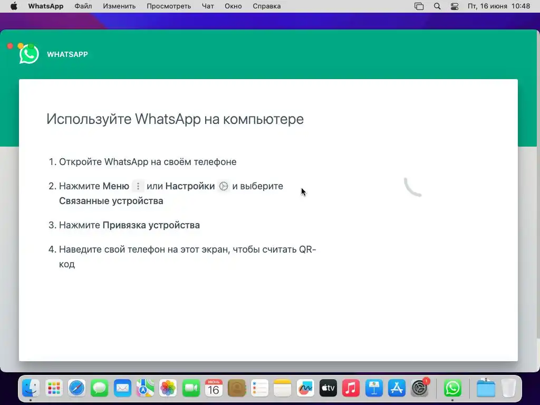Click the date and time in menu bar
The width and height of the screenshot is (540, 405).
pyautogui.click(x=499, y=6)
